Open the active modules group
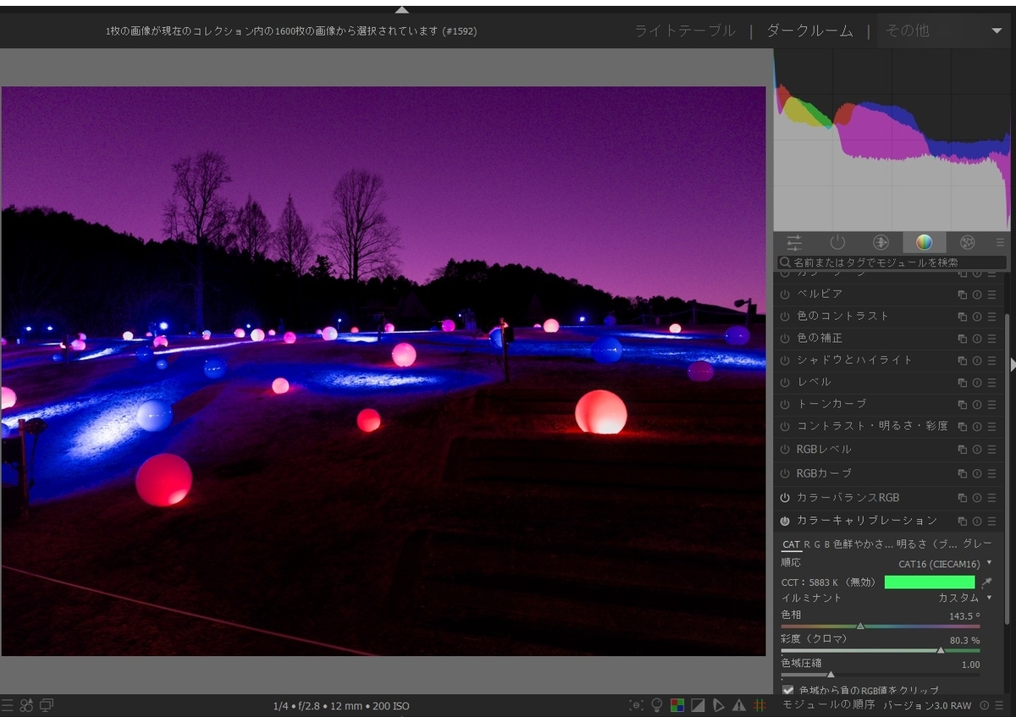The height and width of the screenshot is (717, 1016). (x=838, y=243)
